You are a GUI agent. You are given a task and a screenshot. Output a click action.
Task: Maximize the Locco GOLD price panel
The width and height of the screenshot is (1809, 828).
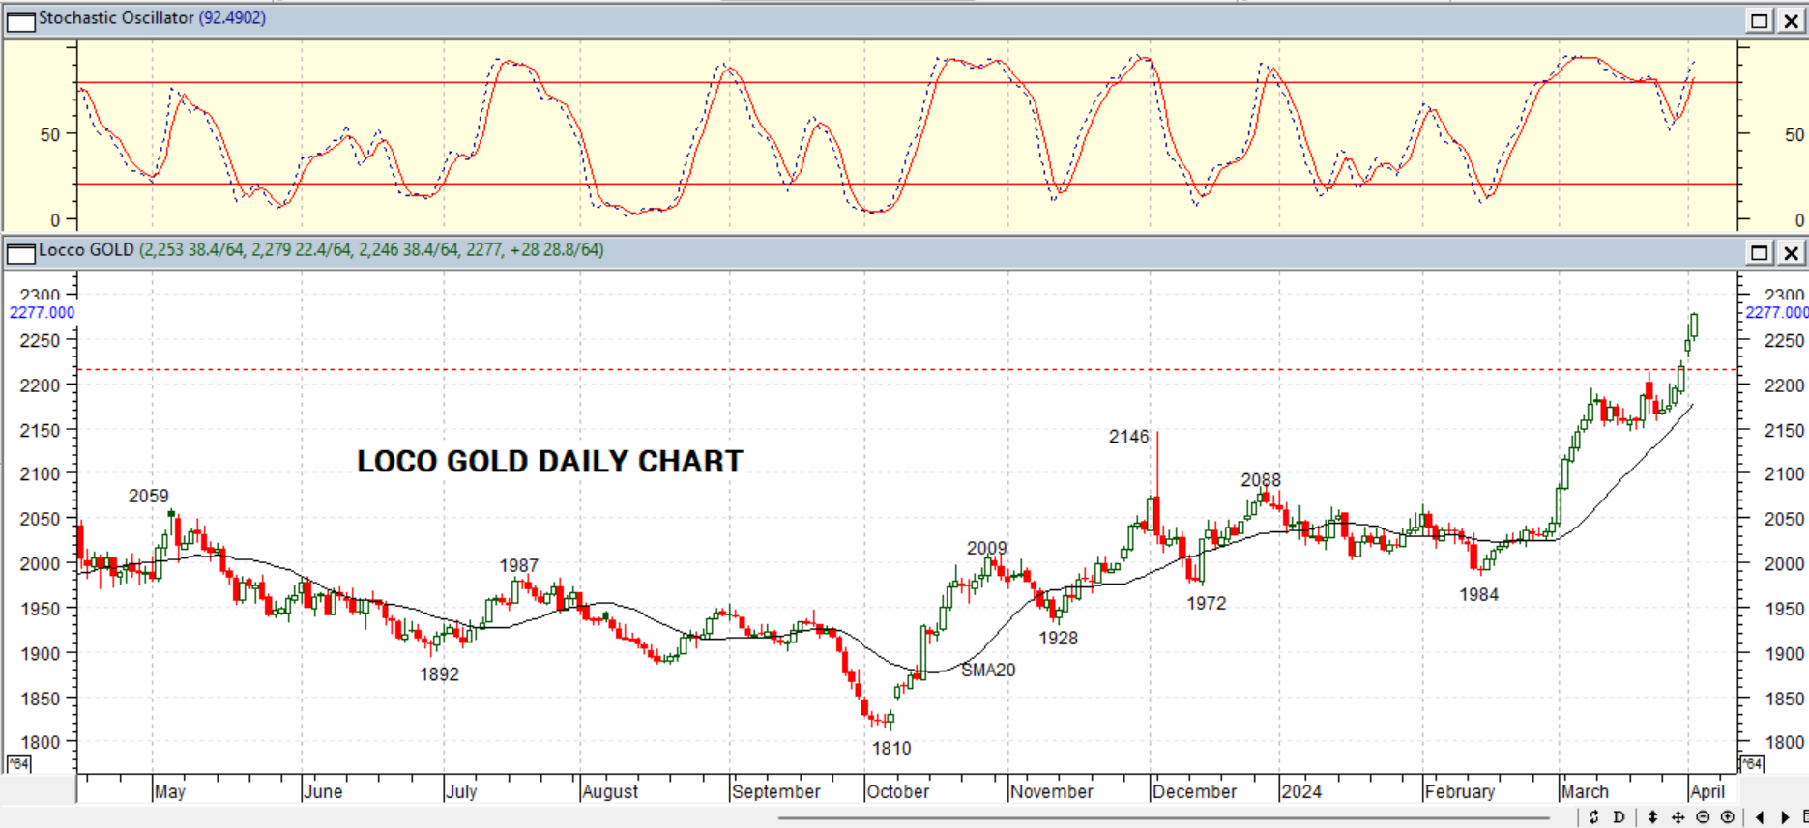[1759, 253]
